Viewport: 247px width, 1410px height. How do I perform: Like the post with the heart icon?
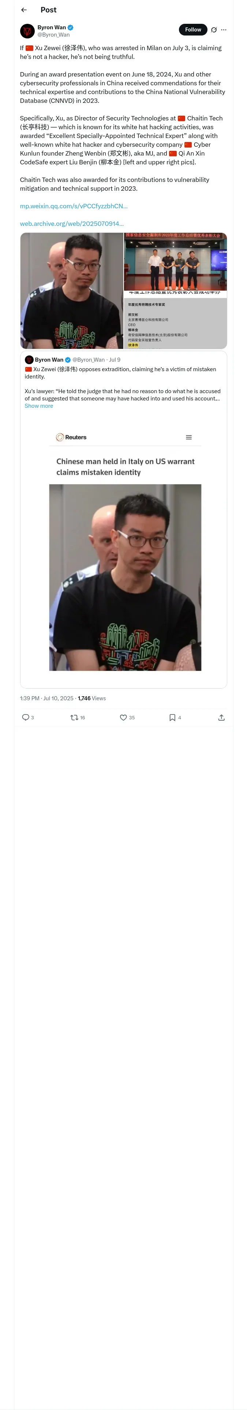tap(123, 717)
